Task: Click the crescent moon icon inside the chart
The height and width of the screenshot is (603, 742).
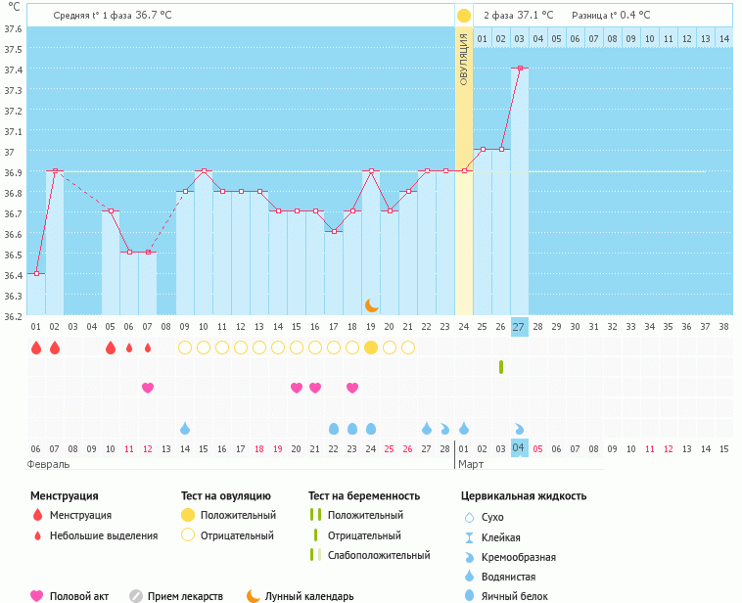Action: 371,305
